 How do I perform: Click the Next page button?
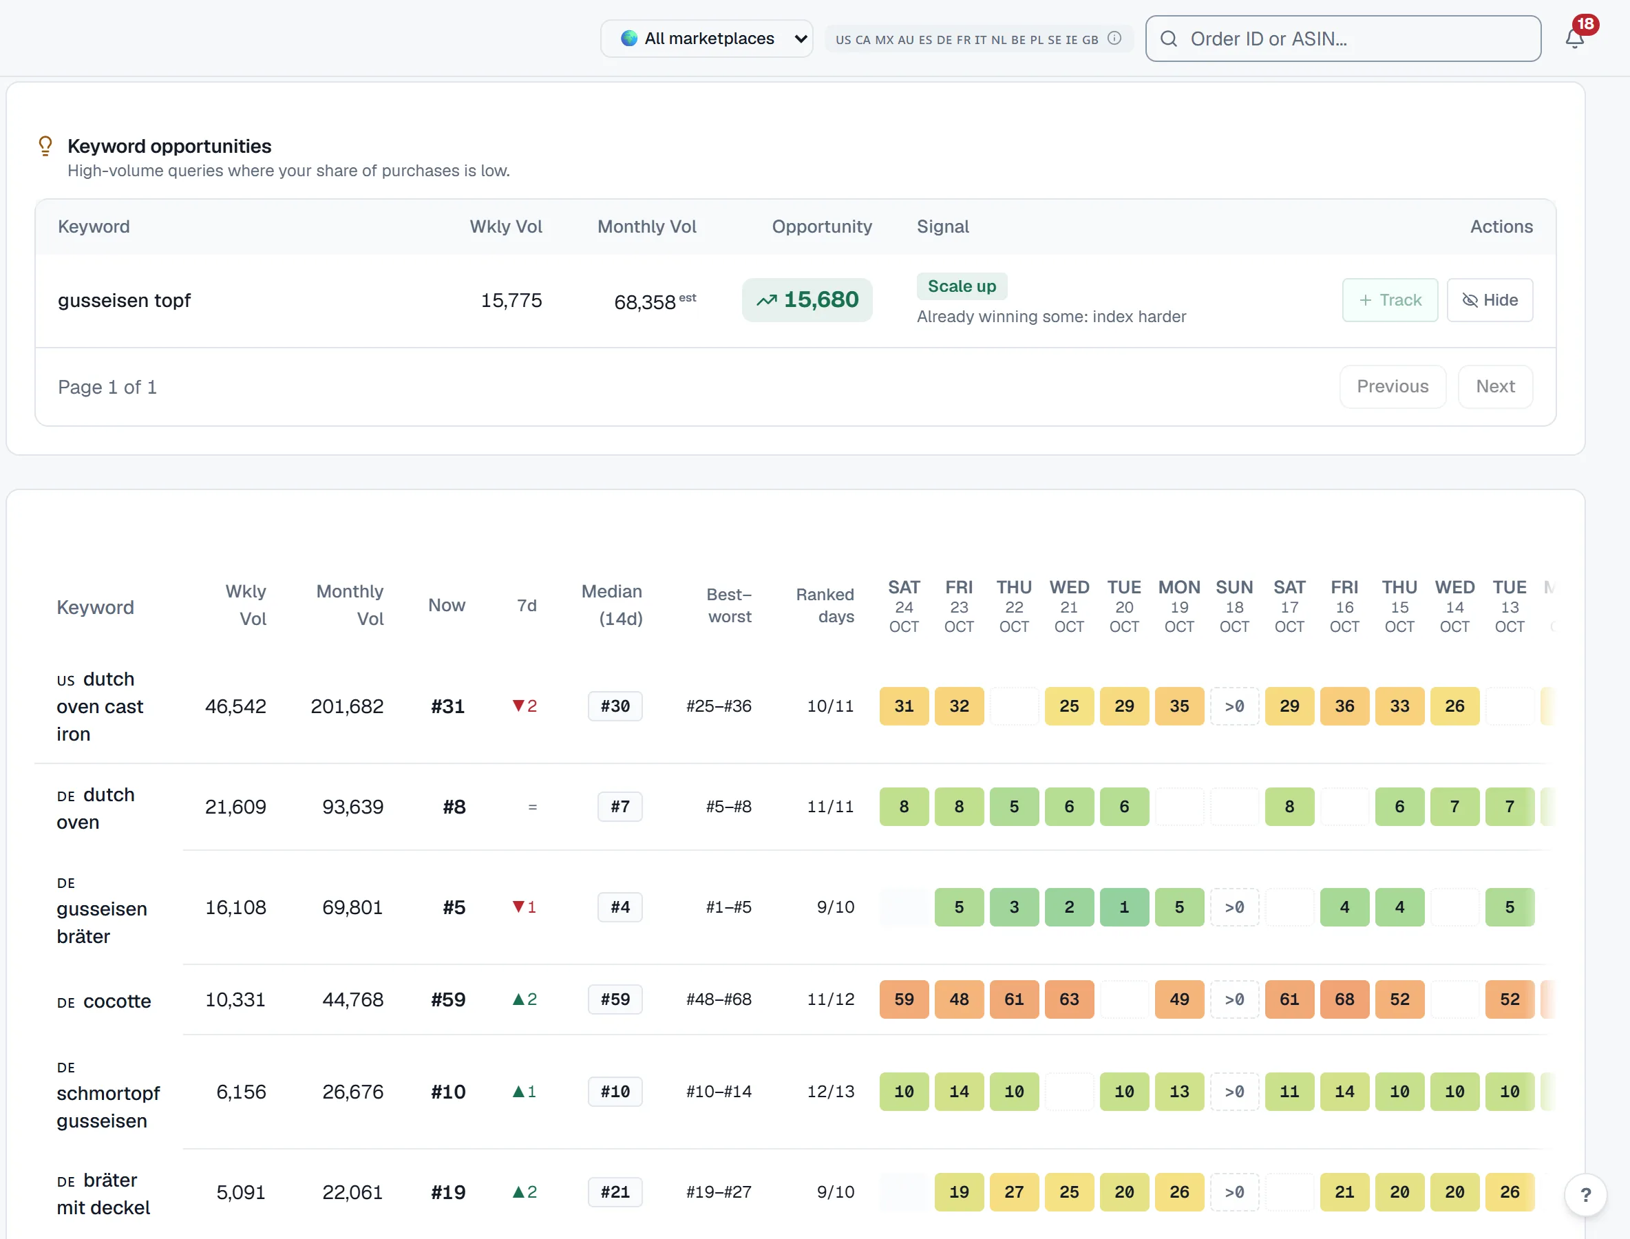(1495, 386)
